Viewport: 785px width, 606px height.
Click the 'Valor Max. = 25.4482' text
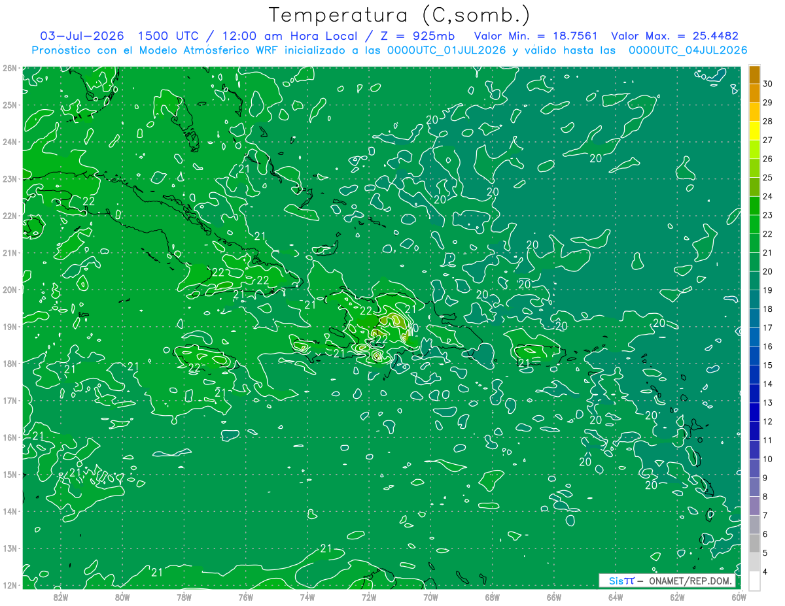(674, 36)
